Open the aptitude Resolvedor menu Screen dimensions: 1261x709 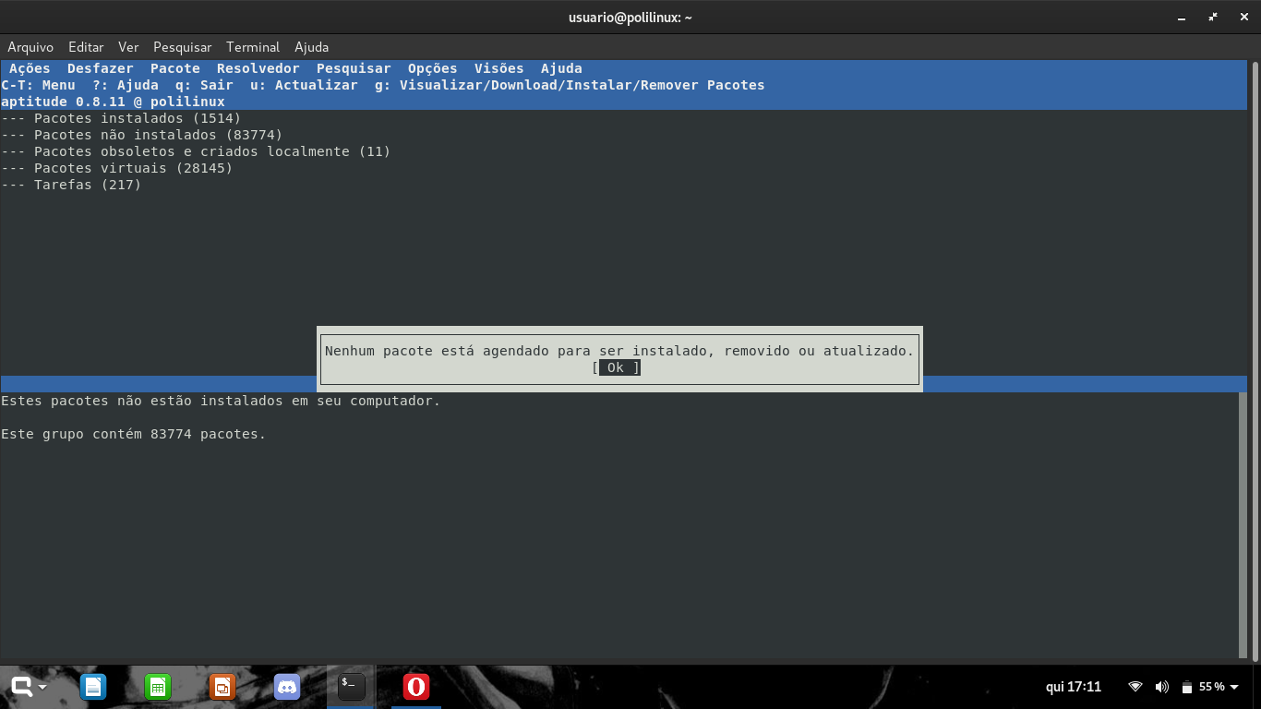[258, 68]
